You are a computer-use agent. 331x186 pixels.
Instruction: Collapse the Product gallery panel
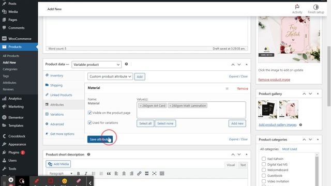coord(318,94)
